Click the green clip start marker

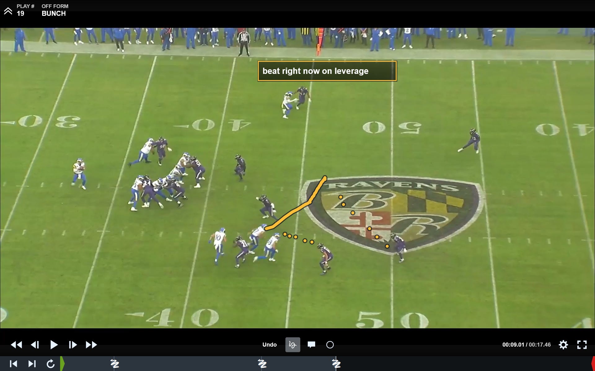tap(62, 364)
